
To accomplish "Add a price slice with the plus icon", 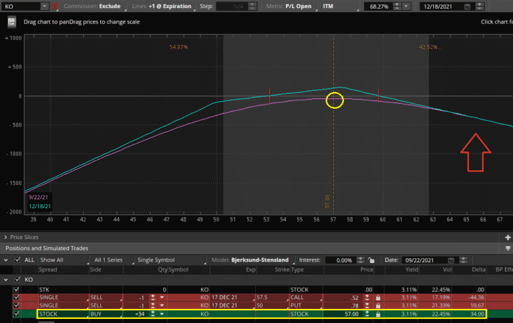I will (508, 237).
